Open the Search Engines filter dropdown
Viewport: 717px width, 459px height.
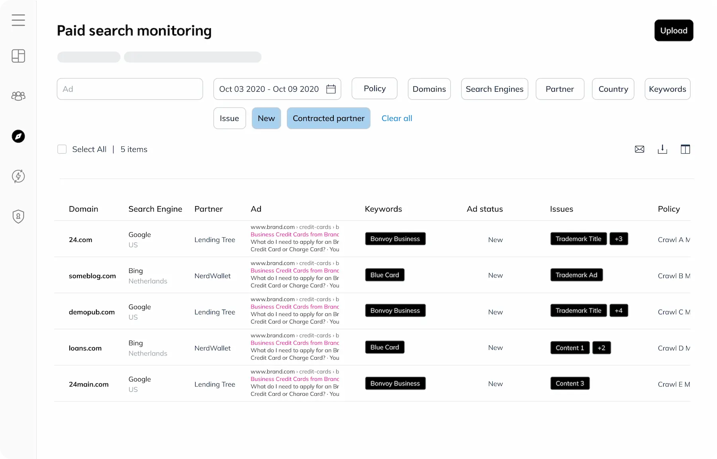[494, 89]
